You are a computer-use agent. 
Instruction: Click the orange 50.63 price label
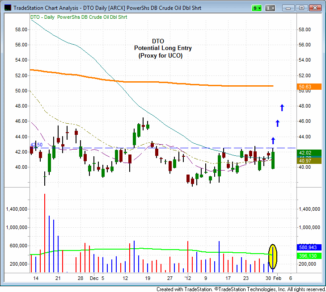tap(309, 87)
